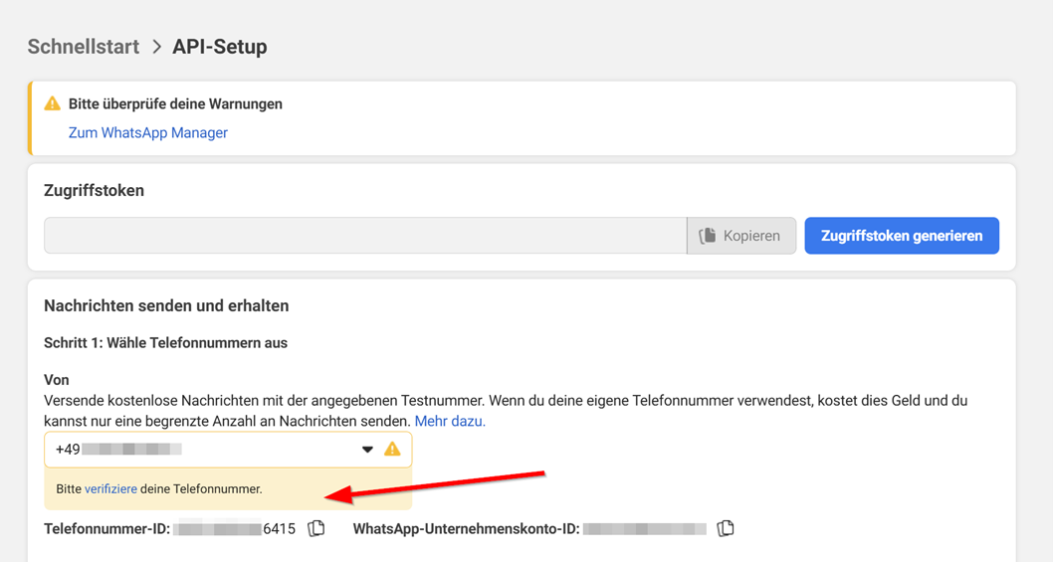Viewport: 1053px width, 562px height.
Task: Click the yellow warning icon in the banner
Action: (x=53, y=103)
